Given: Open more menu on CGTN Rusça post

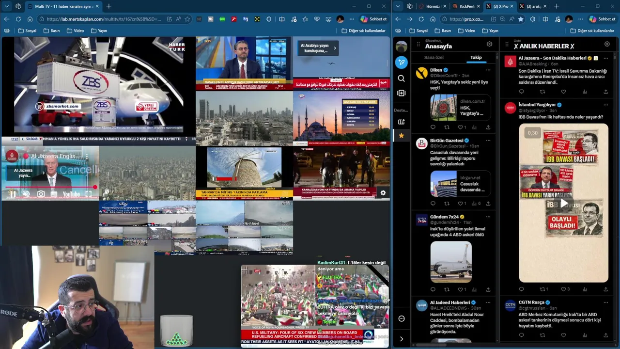Looking at the screenshot, I should tap(605, 302).
